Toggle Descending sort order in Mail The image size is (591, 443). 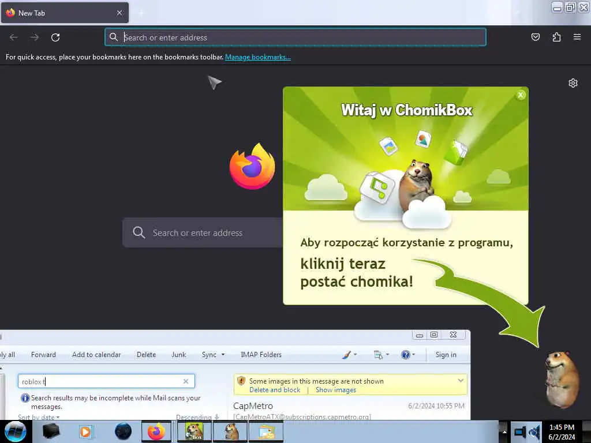[198, 418]
